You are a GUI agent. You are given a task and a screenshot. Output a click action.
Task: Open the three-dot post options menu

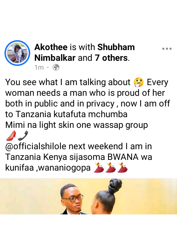[167, 49]
